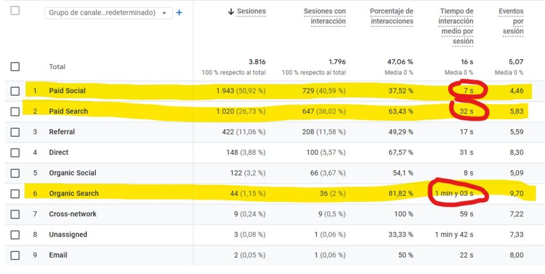Click the Paid Search channel name
545x274 pixels.
[x=69, y=111]
